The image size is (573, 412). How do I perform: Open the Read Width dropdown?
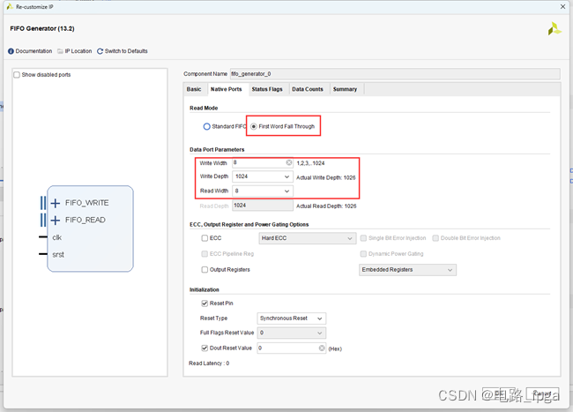pyautogui.click(x=263, y=191)
